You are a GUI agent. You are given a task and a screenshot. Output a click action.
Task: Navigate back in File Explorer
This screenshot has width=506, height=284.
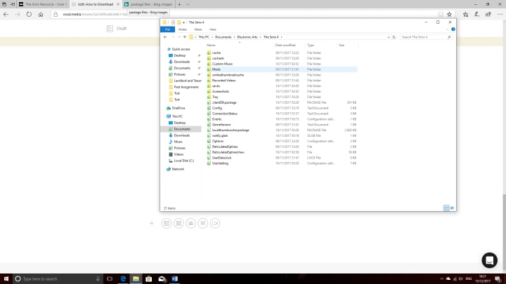coord(165,37)
